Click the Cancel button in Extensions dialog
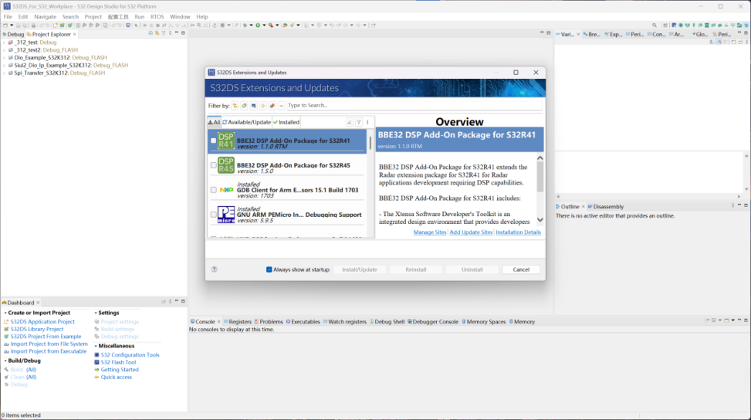The width and height of the screenshot is (751, 420). [521, 269]
